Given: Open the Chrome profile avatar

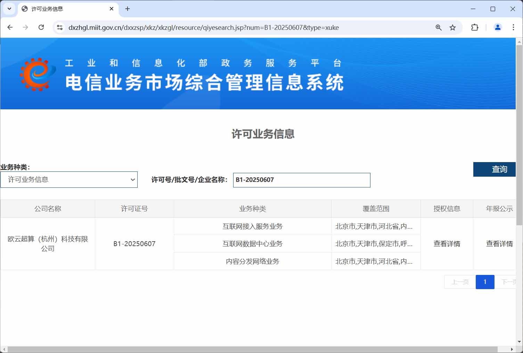Looking at the screenshot, I should pos(498,27).
